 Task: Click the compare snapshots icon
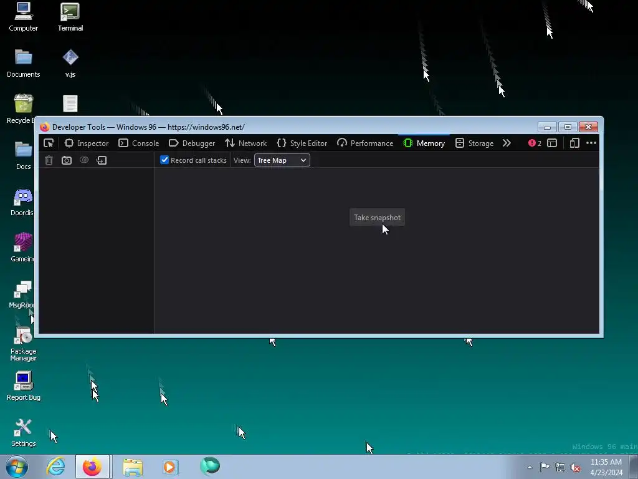[x=84, y=160]
